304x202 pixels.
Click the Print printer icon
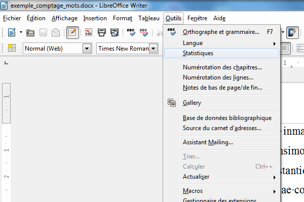(102, 32)
